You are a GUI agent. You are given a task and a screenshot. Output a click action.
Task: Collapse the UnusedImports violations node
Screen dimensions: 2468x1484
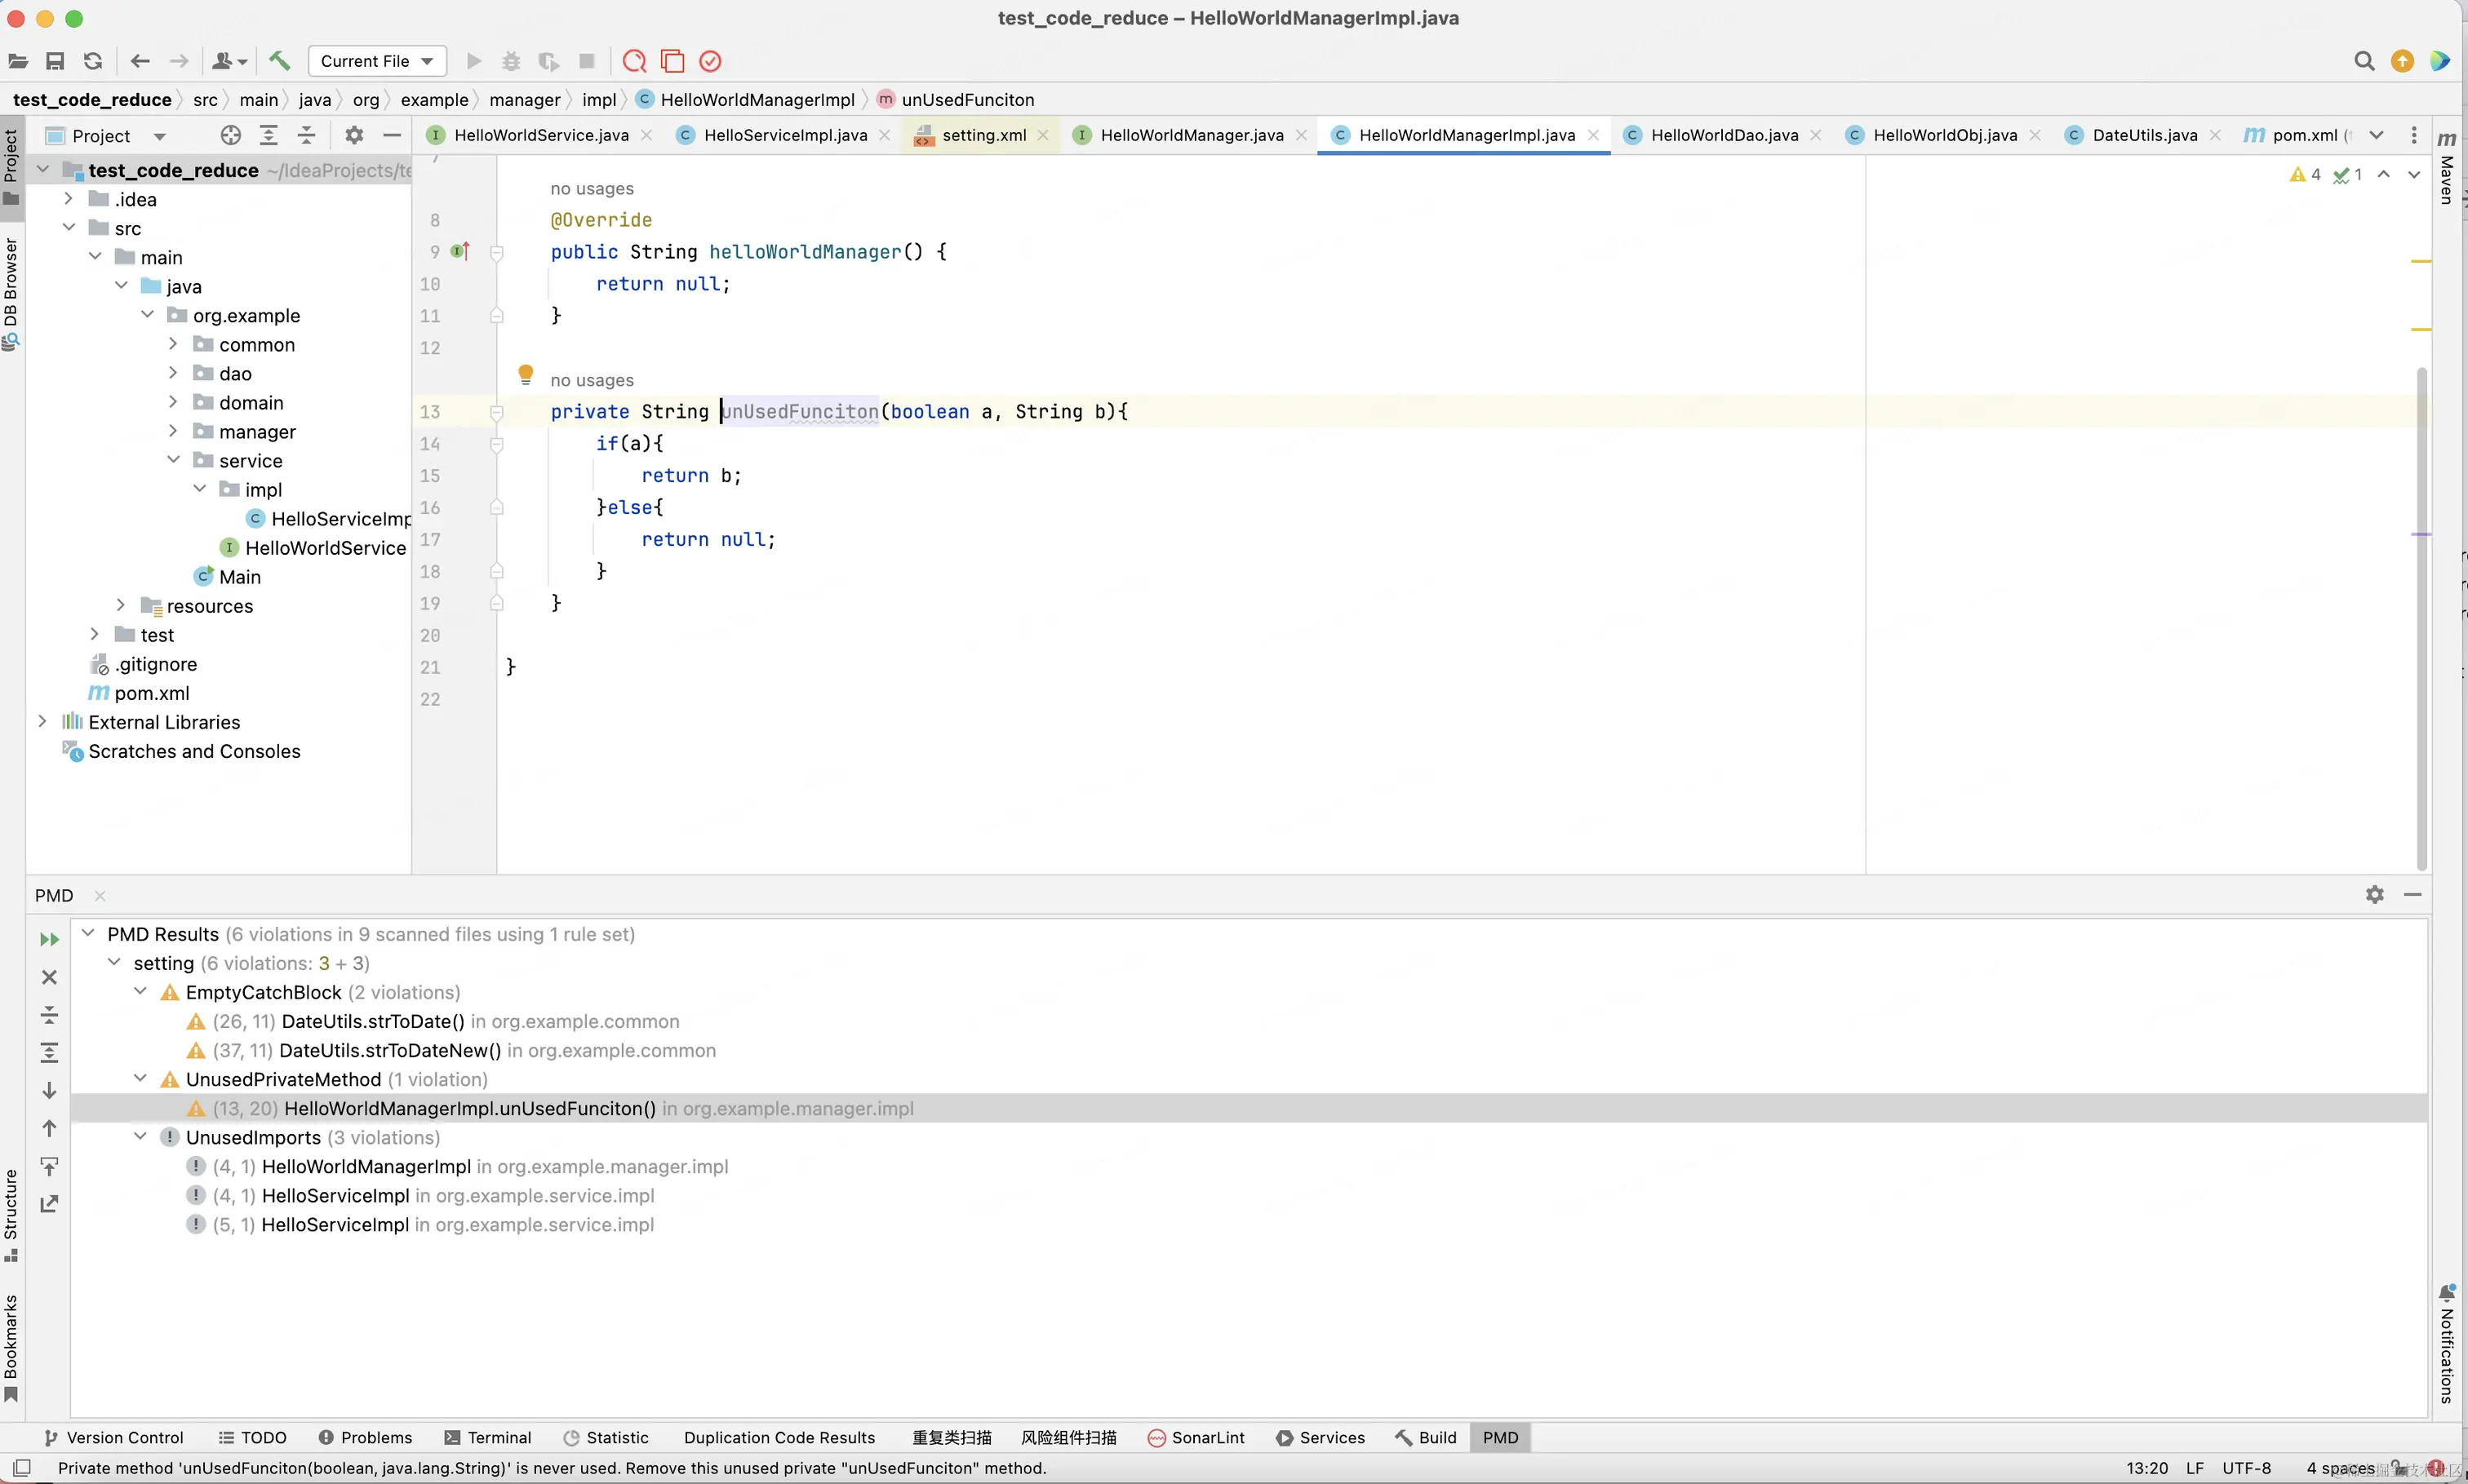(141, 1137)
